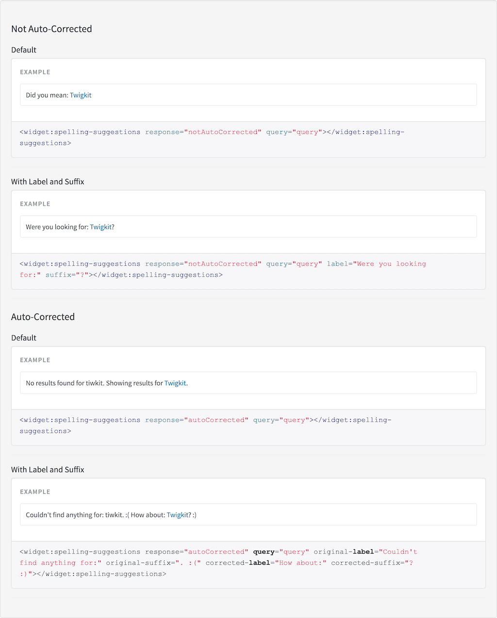
Task: Click the code snippet containing label="Were you looking for:"
Action: (223, 269)
